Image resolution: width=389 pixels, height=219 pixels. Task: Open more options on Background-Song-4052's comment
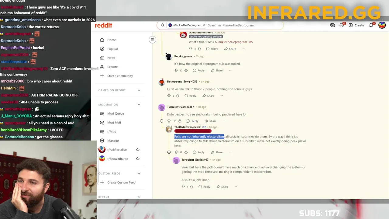pos(222,96)
